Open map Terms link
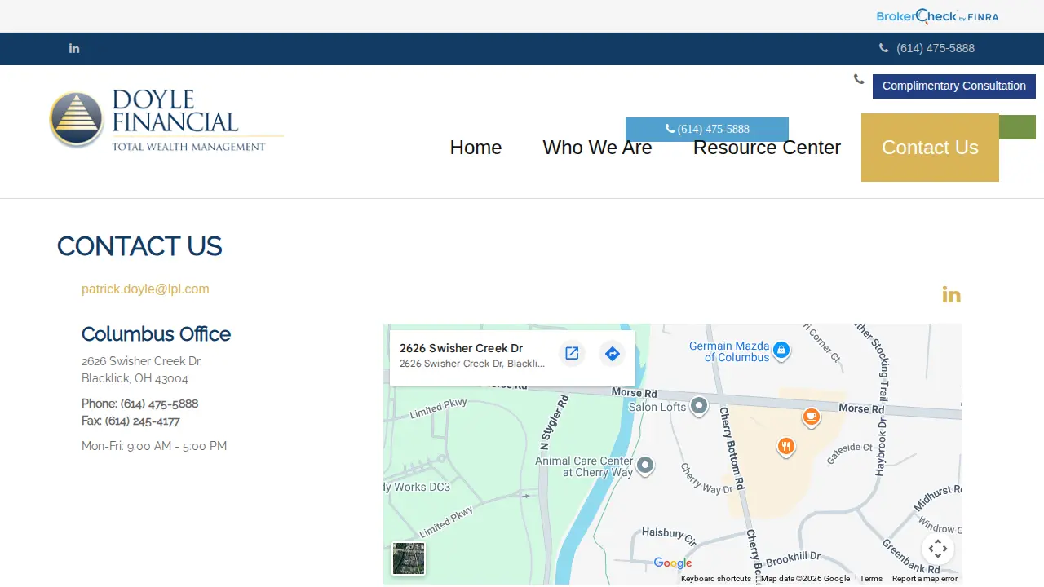This screenshot has width=1044, height=587. click(871, 579)
